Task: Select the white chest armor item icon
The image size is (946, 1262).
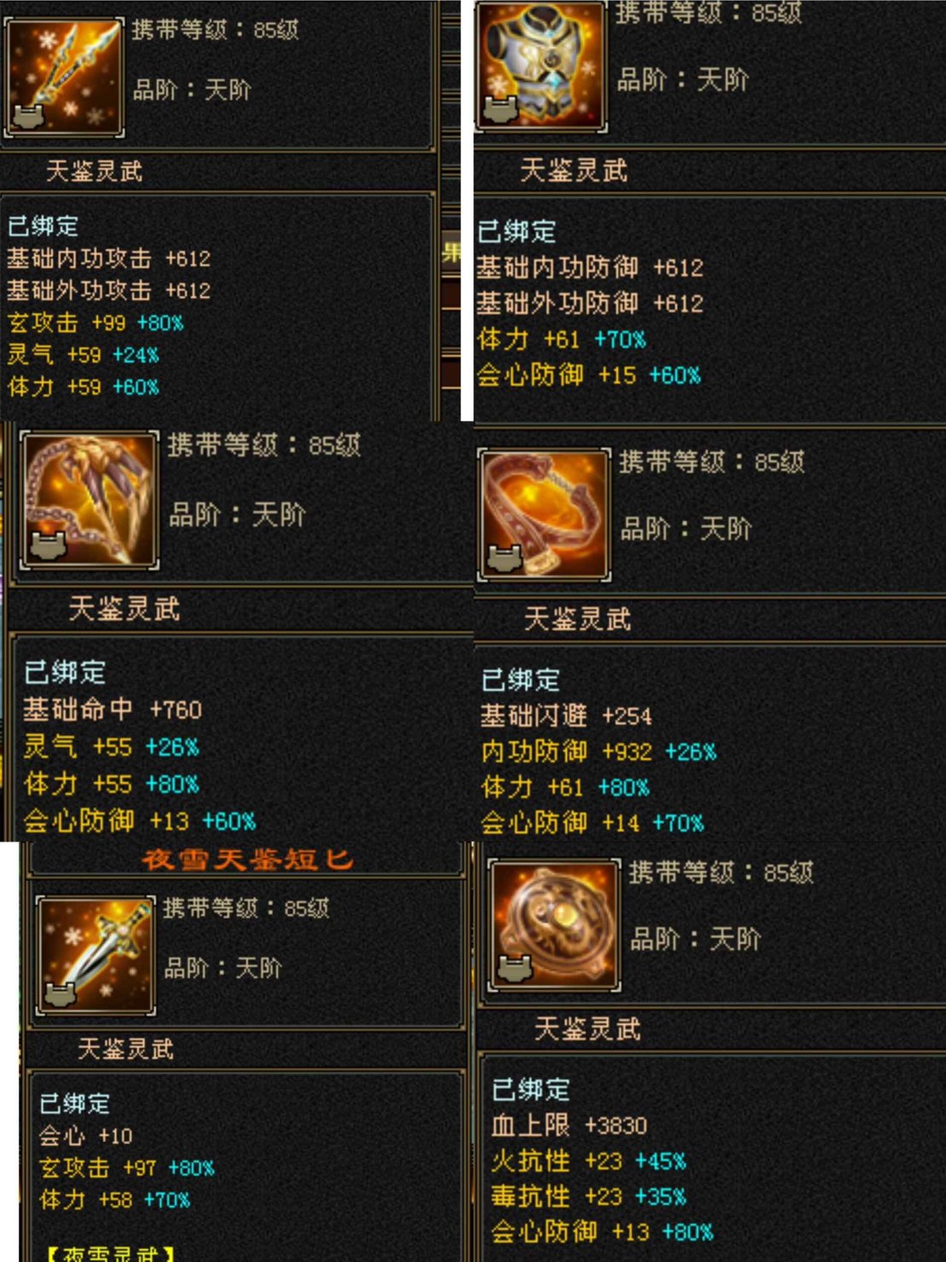Action: [540, 65]
